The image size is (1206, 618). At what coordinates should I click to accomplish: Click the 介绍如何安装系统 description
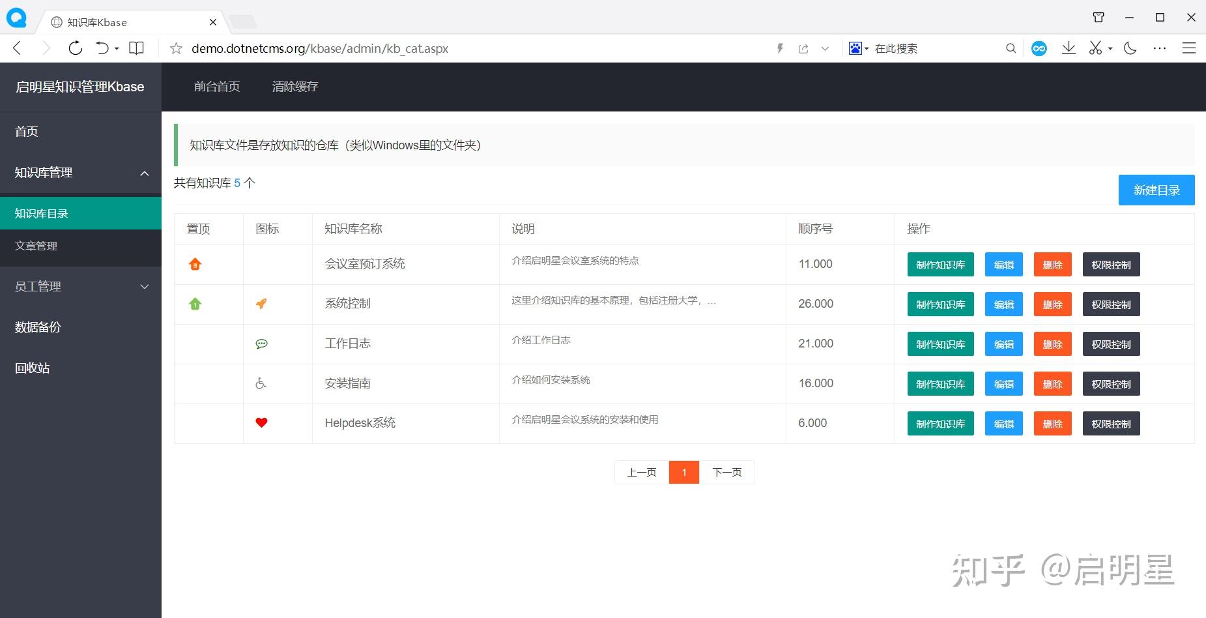551,380
